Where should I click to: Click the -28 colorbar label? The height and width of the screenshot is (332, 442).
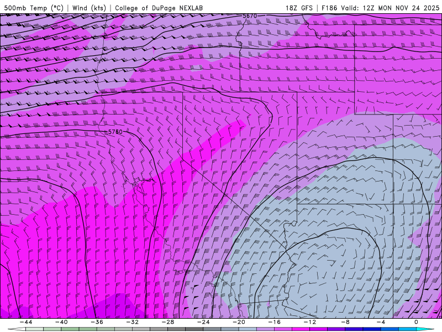coord(168,322)
